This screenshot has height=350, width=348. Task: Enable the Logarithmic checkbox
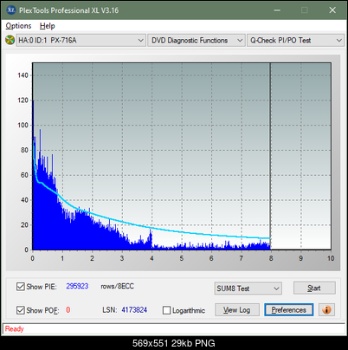(166, 310)
